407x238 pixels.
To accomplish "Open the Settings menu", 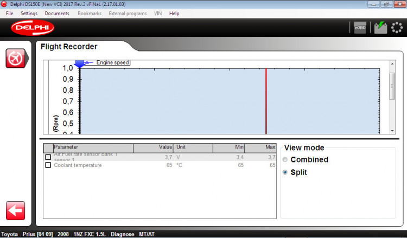I will tap(29, 13).
